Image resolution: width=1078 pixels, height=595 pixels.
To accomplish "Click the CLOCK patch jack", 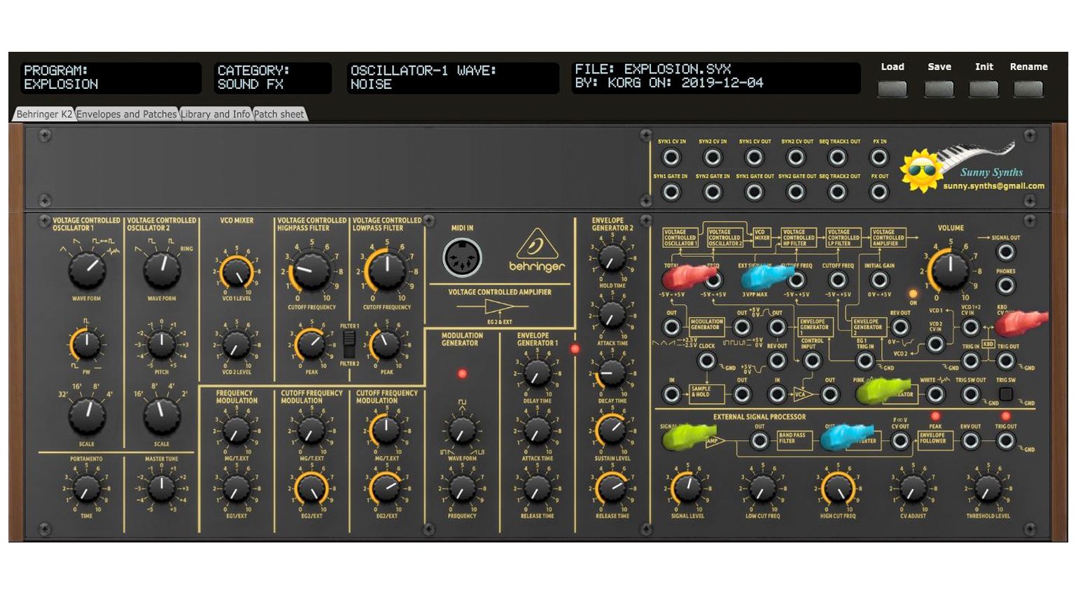I will [x=707, y=361].
